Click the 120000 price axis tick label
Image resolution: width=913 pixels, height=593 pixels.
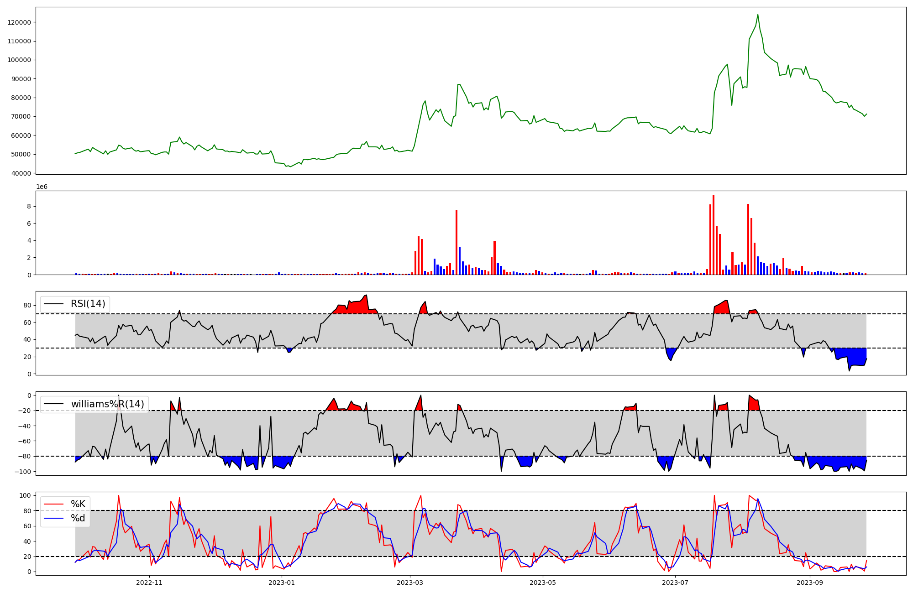click(x=19, y=22)
